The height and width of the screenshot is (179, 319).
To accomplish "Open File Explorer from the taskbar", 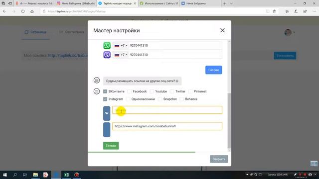I will (x=35, y=175).
